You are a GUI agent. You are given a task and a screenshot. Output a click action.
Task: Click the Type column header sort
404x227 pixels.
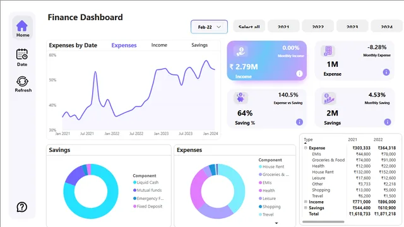(308, 139)
